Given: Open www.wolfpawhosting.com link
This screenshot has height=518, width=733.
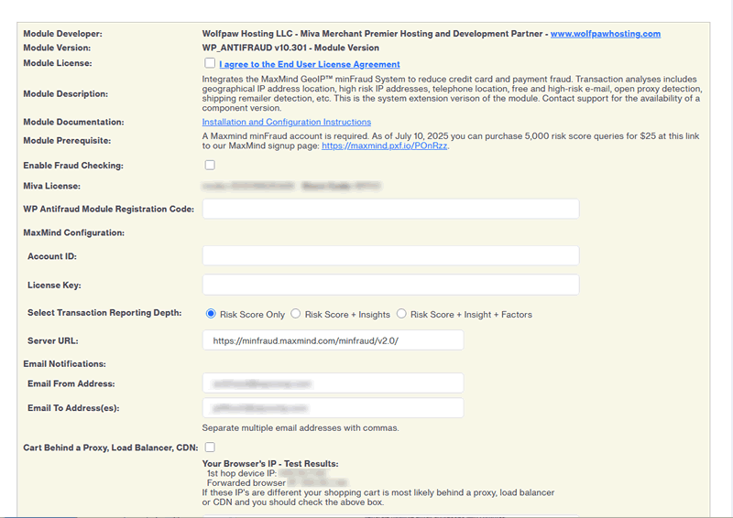Looking at the screenshot, I should pyautogui.click(x=606, y=34).
